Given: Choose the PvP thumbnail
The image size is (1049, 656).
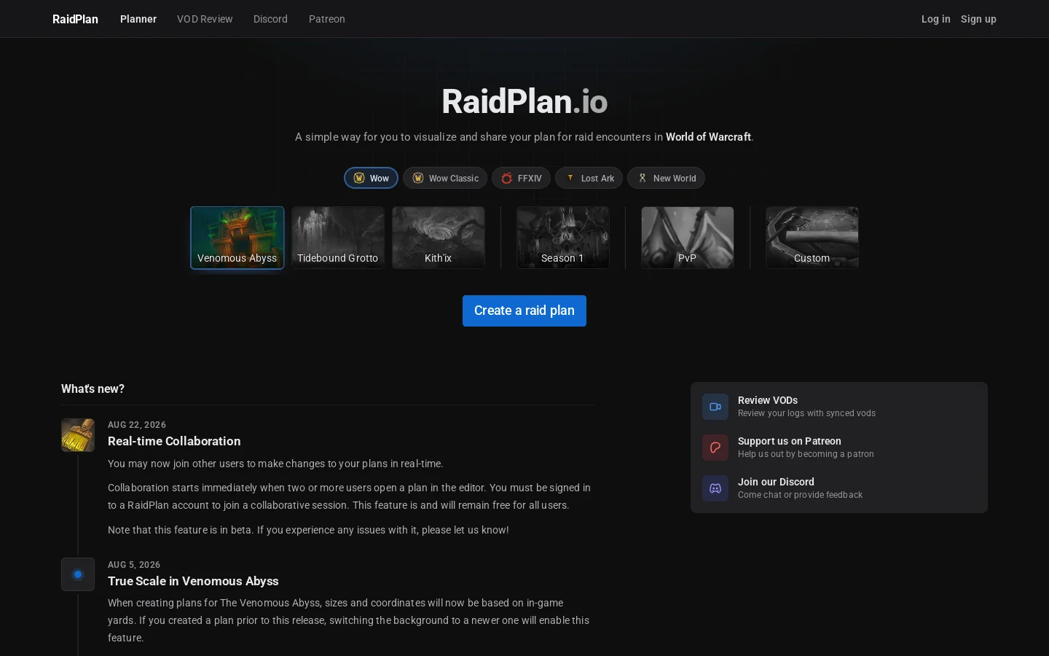Looking at the screenshot, I should tap(688, 238).
